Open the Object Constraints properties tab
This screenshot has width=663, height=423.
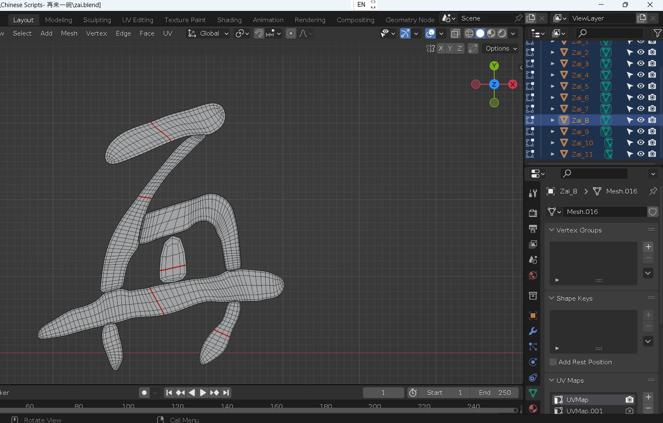533,378
